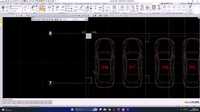Select the hatched S03 column in drawing

pyautogui.click(x=88, y=36)
